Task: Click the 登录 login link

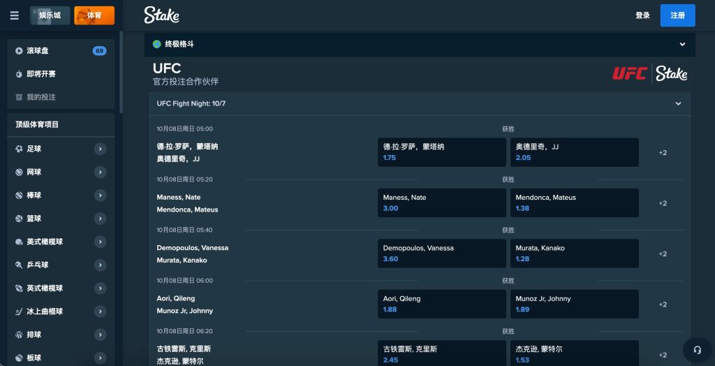Action: pos(642,15)
